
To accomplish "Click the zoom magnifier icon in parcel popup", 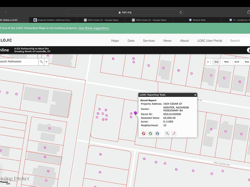I will [167, 133].
